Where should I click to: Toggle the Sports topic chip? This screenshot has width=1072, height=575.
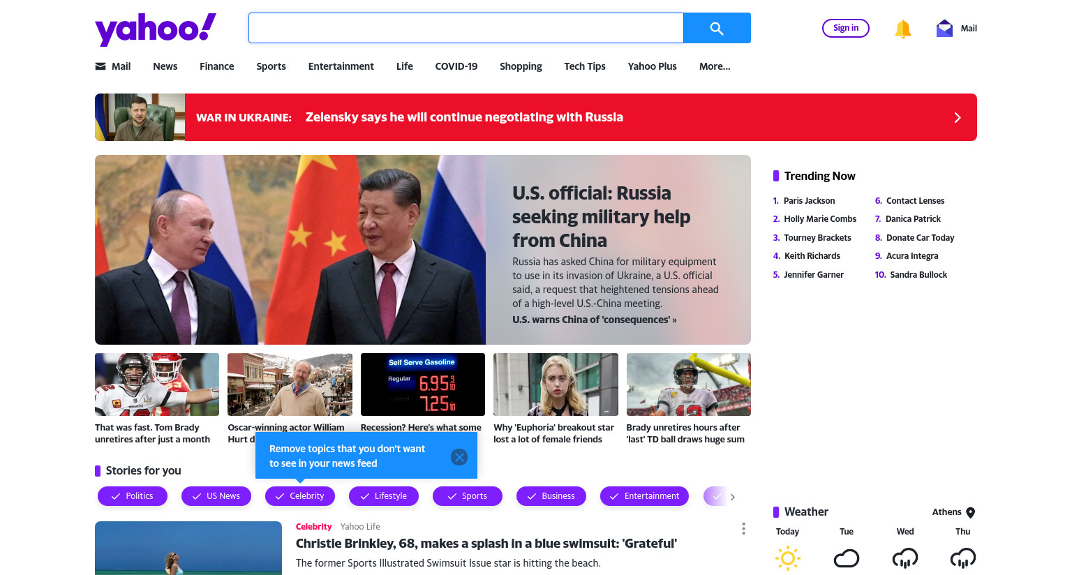pyautogui.click(x=468, y=496)
